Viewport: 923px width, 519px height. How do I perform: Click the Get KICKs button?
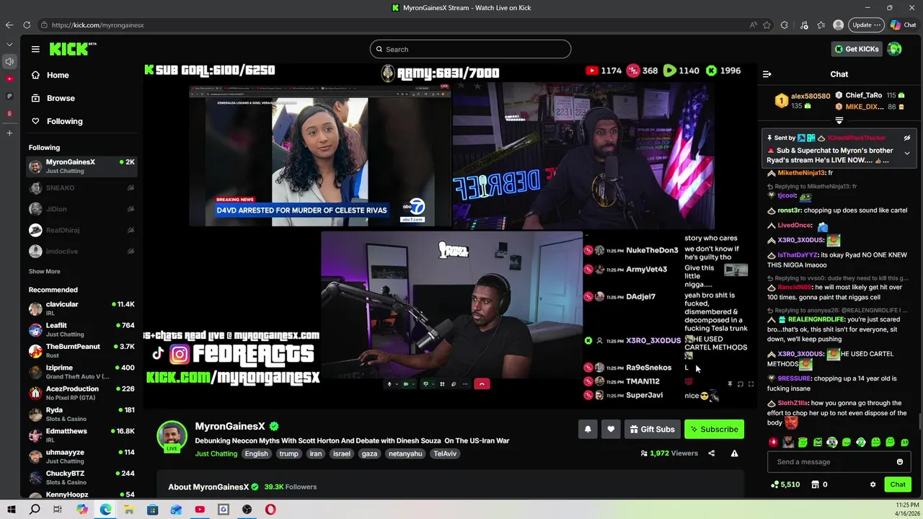[857, 49]
